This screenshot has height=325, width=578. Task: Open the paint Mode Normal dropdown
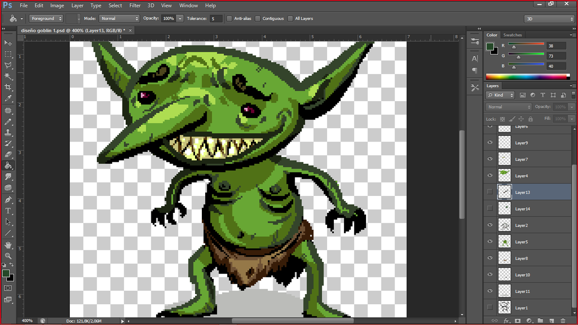click(119, 18)
